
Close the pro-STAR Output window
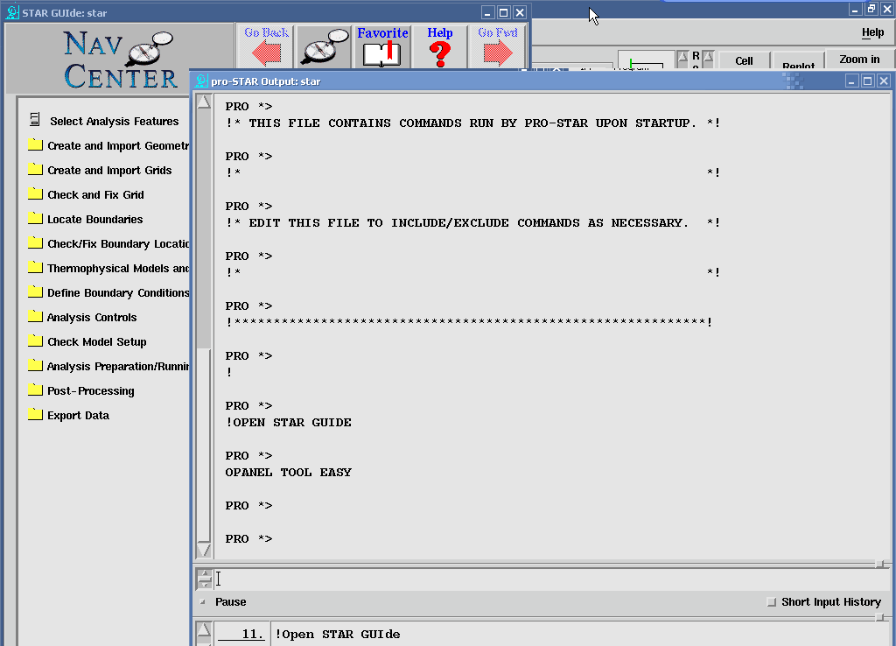tap(884, 81)
